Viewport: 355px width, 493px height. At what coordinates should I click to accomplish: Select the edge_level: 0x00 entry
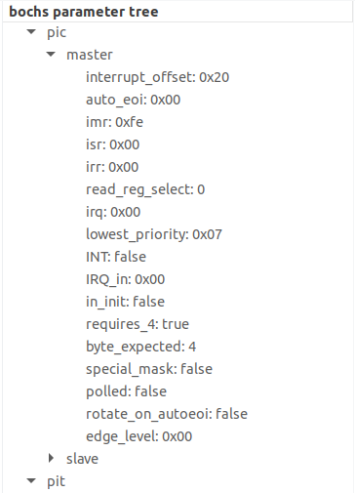(138, 436)
